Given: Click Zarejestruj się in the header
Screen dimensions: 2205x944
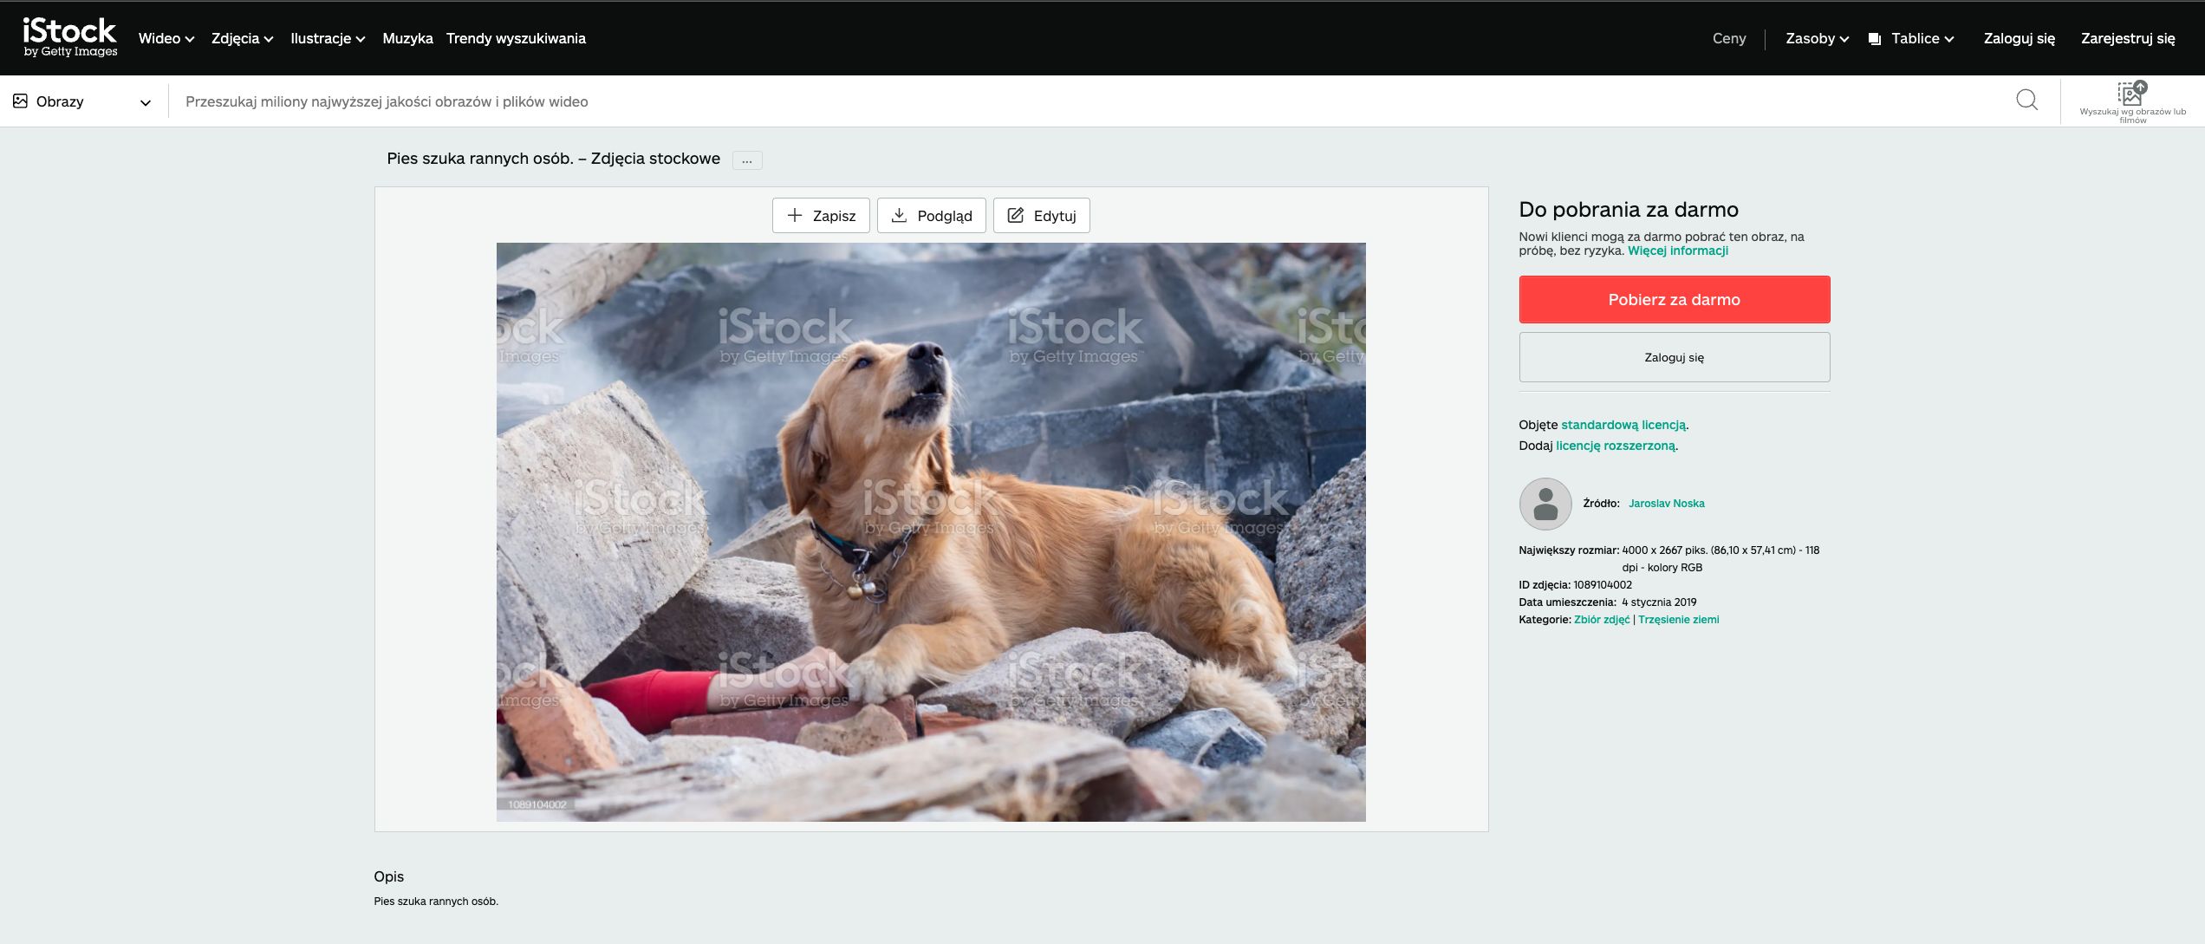Looking at the screenshot, I should (x=2128, y=39).
